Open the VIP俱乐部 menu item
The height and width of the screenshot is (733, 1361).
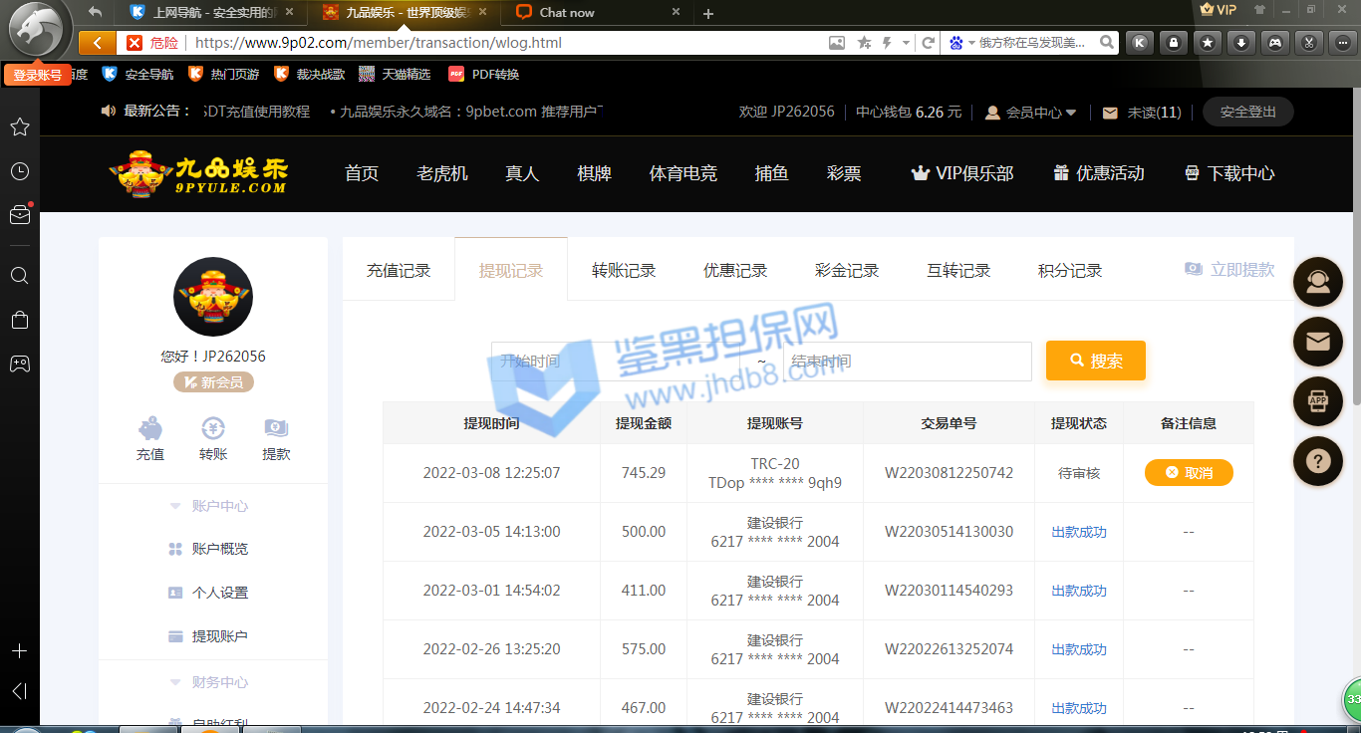pyautogui.click(x=961, y=173)
